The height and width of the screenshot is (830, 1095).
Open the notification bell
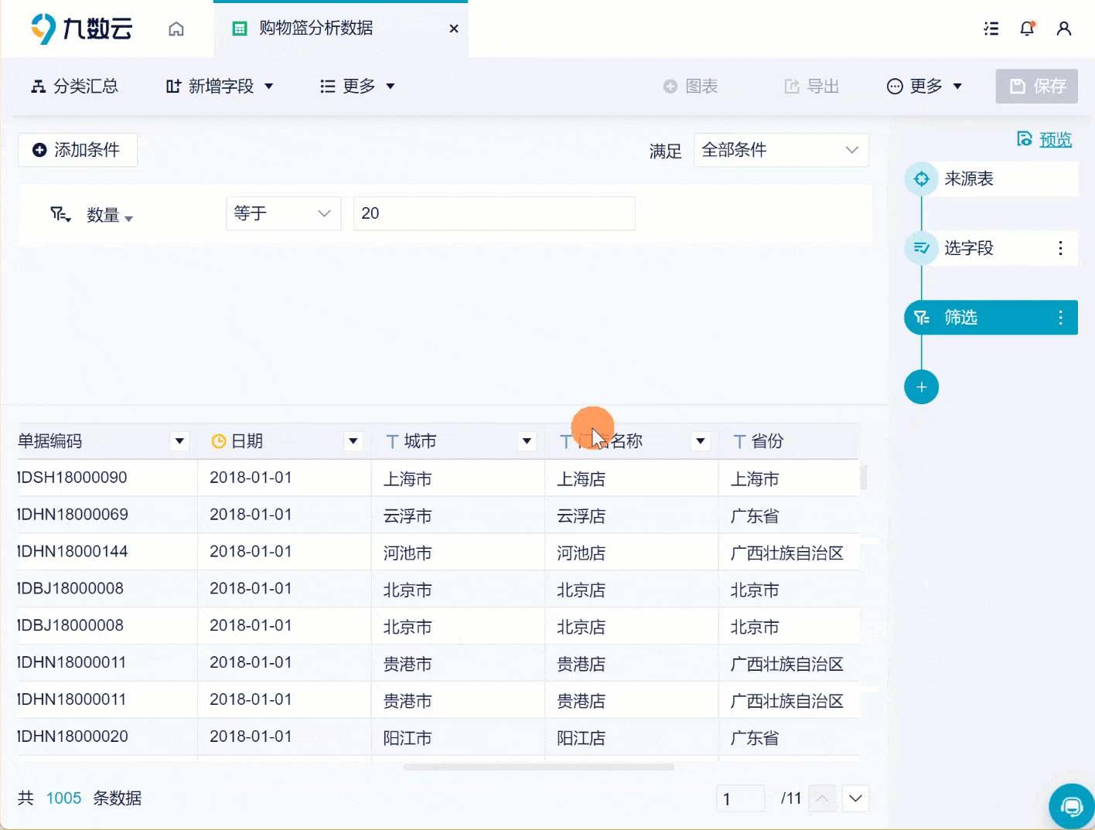(x=1027, y=28)
